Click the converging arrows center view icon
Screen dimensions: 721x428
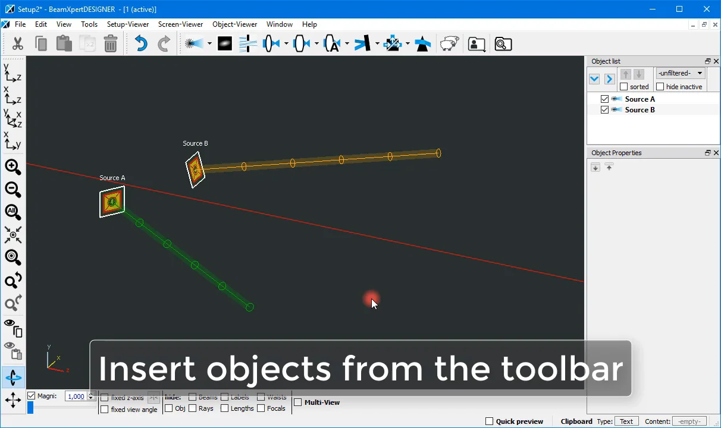(13, 235)
